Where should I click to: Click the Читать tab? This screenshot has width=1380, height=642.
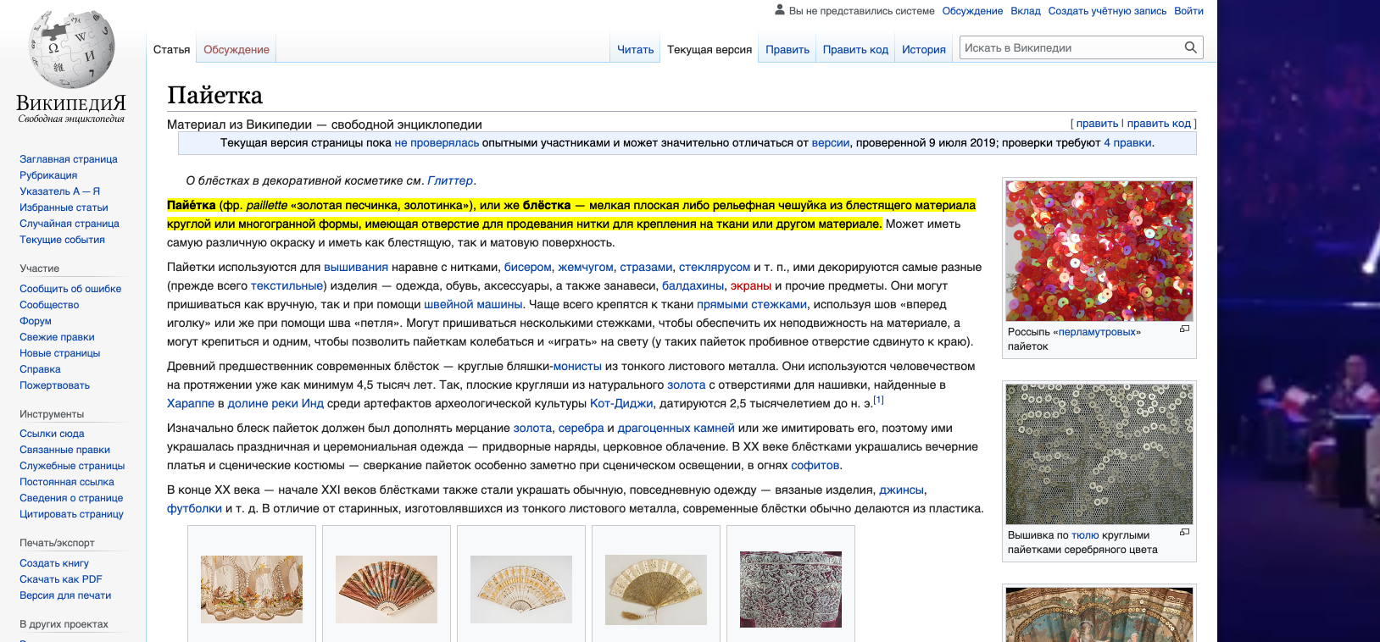(635, 50)
